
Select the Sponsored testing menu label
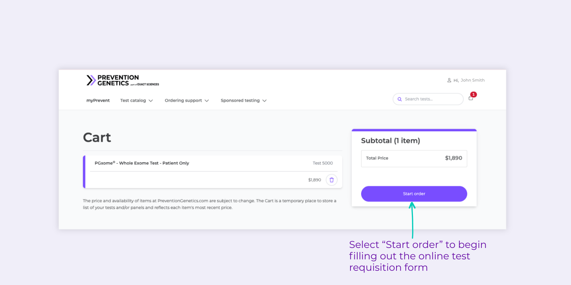click(x=240, y=100)
